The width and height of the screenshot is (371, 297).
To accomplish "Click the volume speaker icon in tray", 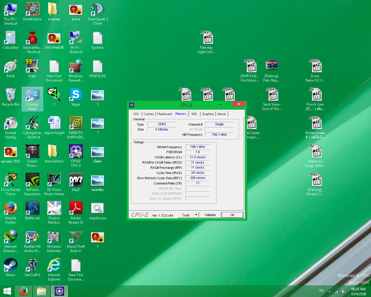I will tap(344, 291).
